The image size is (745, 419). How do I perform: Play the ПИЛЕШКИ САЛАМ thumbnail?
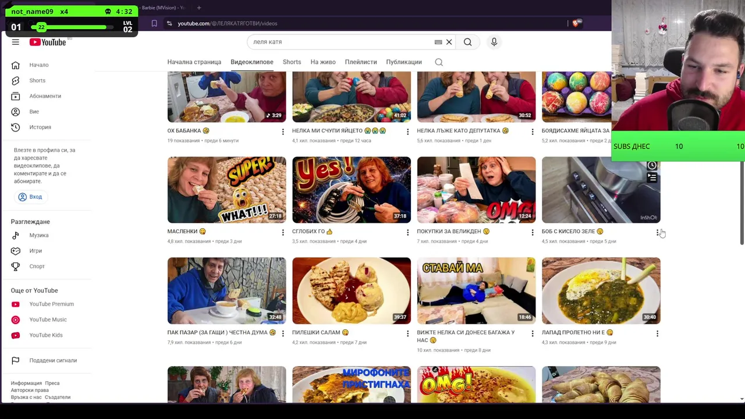[351, 290]
